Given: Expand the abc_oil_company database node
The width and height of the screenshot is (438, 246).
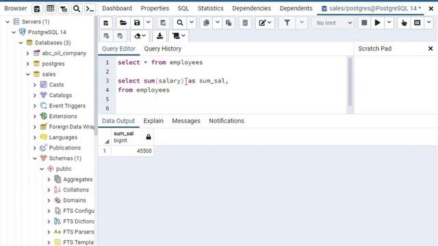Looking at the screenshot, I should pyautogui.click(x=27, y=53).
